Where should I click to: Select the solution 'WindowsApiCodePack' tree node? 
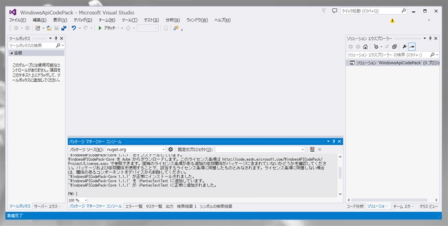tap(392, 63)
